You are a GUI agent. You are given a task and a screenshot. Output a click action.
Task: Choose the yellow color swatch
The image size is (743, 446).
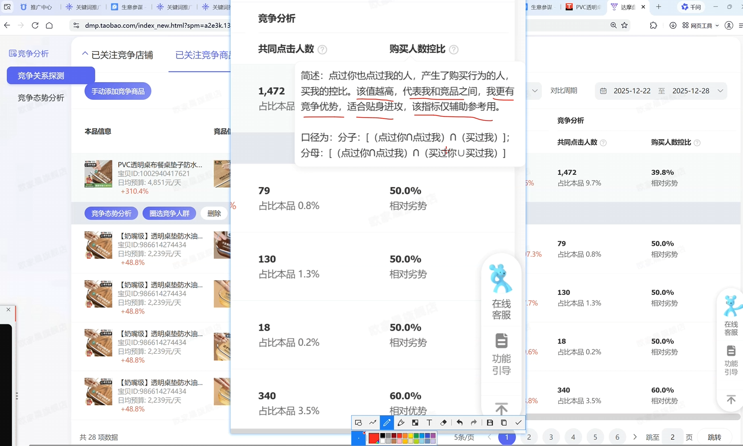coord(411,436)
